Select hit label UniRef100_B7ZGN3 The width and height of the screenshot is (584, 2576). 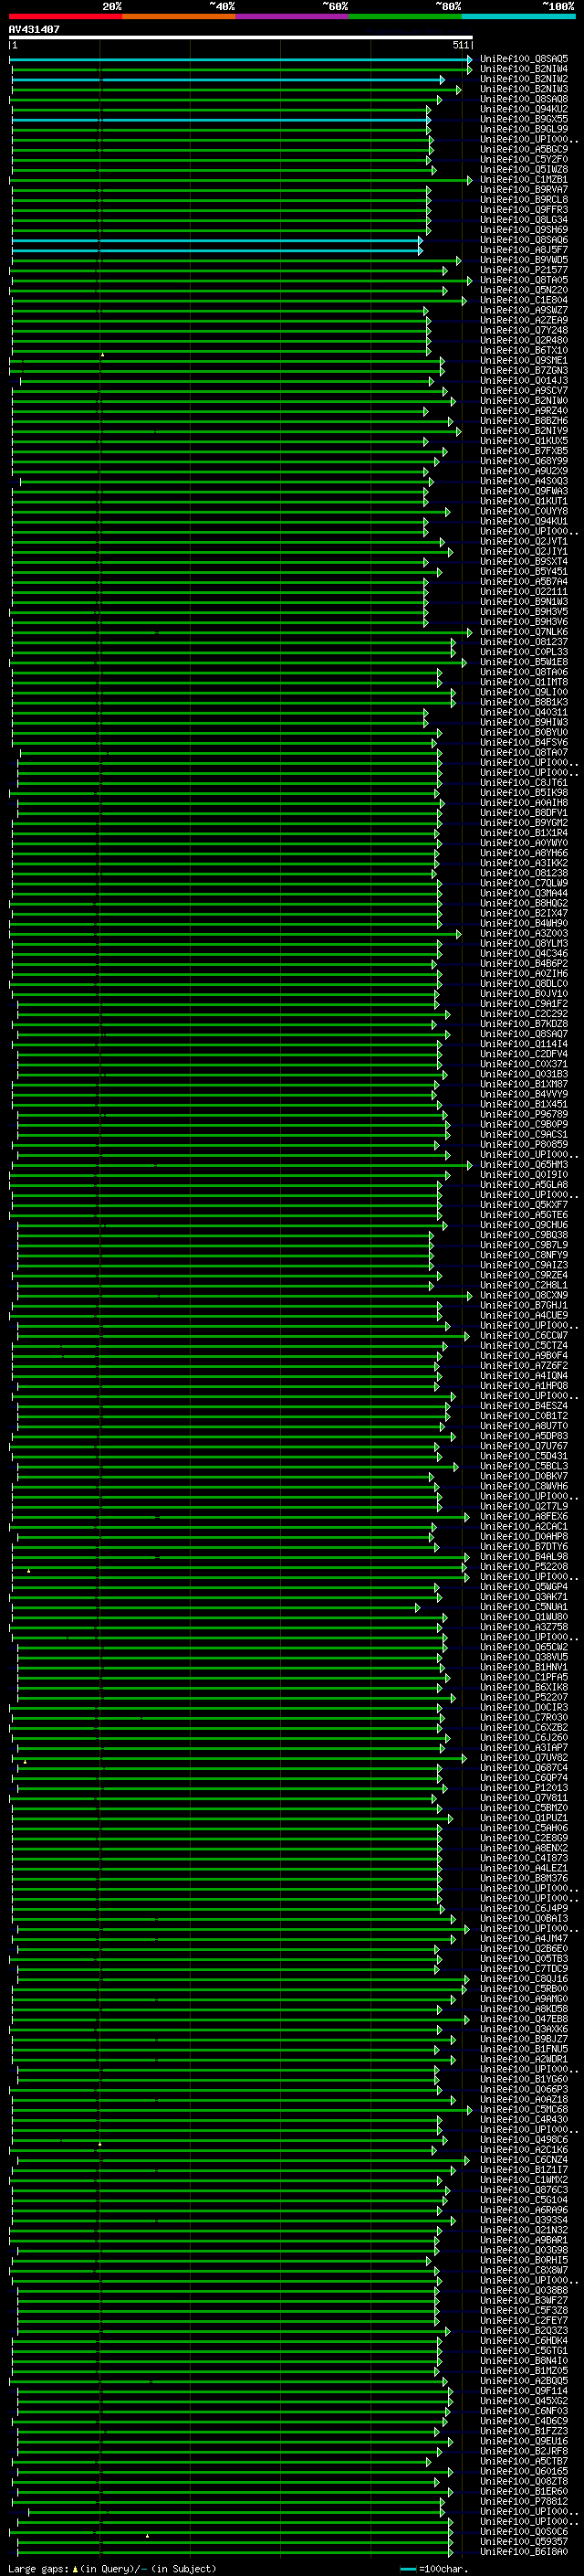tap(524, 370)
